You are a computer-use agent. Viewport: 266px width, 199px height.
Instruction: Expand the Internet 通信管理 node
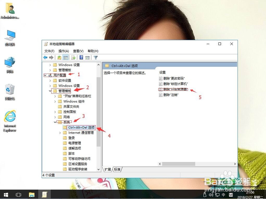tap(60, 133)
